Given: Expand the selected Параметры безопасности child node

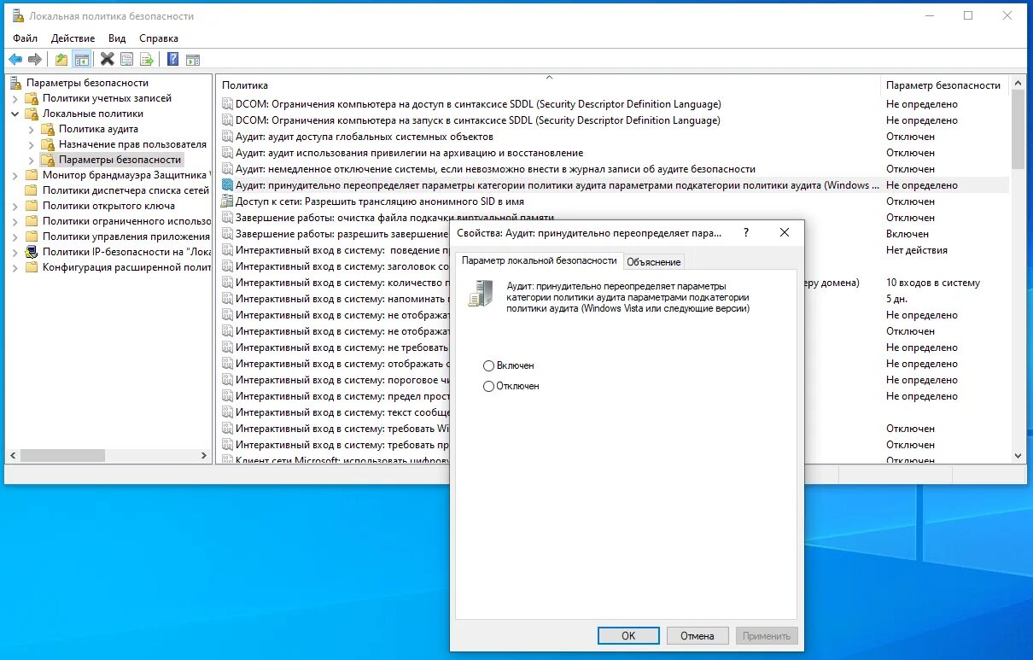Looking at the screenshot, I should coord(32,160).
